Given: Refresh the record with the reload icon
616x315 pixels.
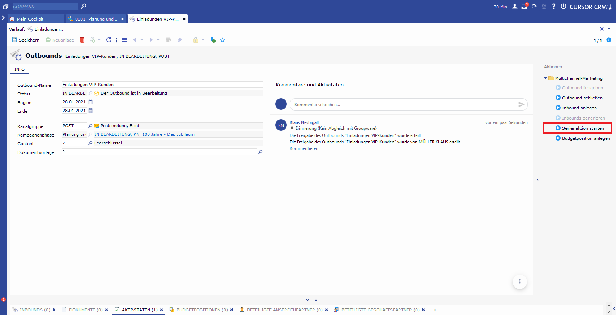Looking at the screenshot, I should coord(109,40).
